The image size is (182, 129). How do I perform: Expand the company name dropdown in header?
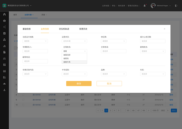point(31,6)
